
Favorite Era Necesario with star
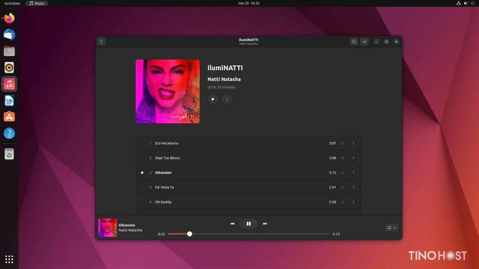(342, 143)
